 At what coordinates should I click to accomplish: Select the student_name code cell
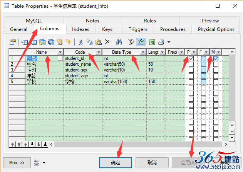[x=83, y=64]
